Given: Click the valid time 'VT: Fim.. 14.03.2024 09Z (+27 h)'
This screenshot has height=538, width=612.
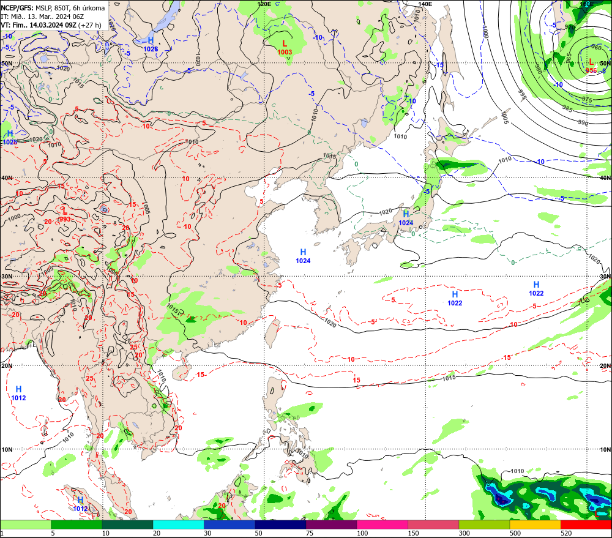Looking at the screenshot, I should point(51,25).
